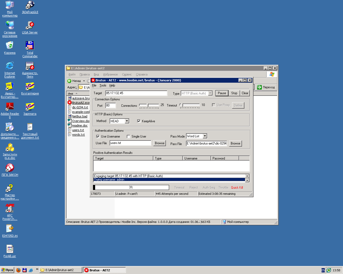This screenshot has width=343, height=274.
Task: Toggle the Use Proxy checkbox
Action: [214, 105]
